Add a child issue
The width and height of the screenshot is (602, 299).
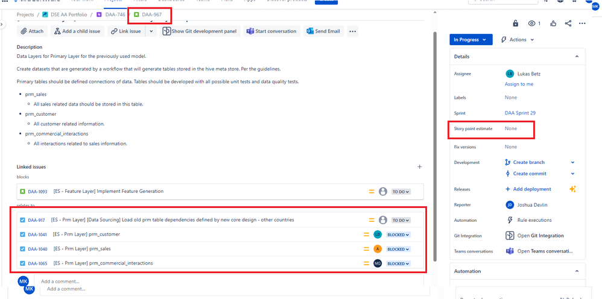[78, 31]
